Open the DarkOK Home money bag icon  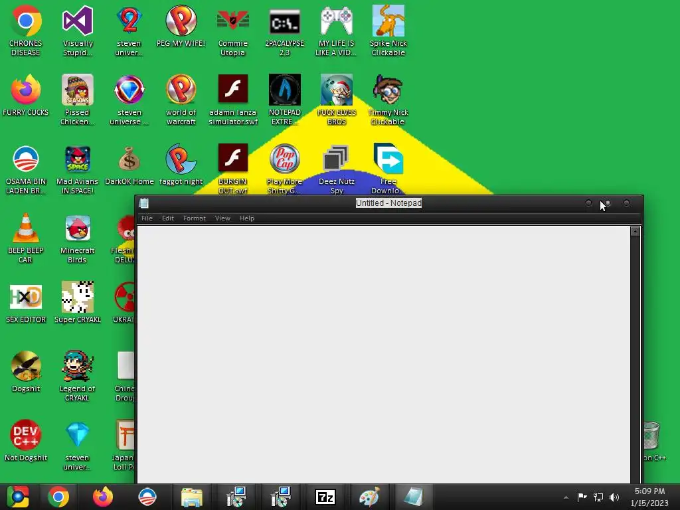point(129,165)
